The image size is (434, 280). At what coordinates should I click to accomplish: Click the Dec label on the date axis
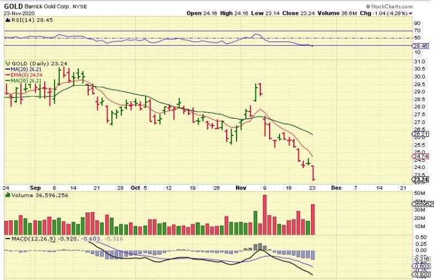point(336,188)
